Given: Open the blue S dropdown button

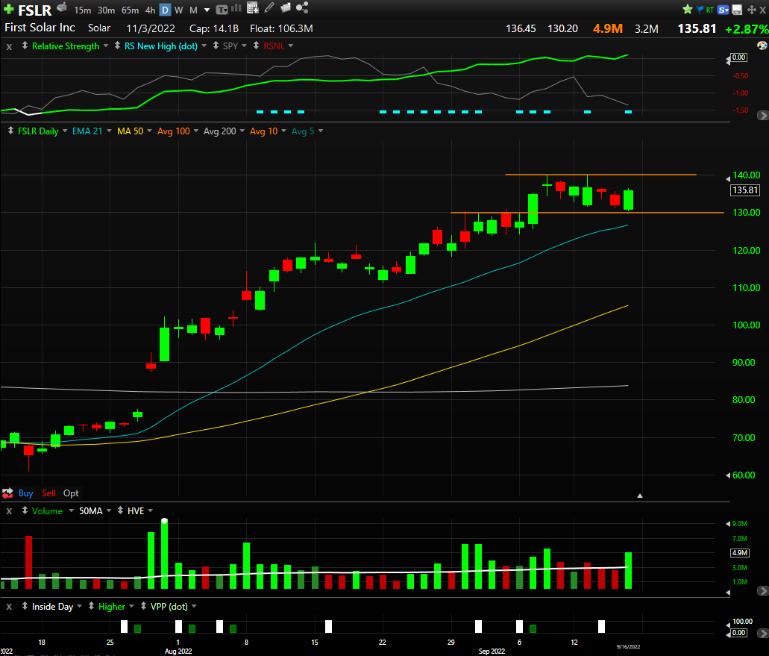Looking at the screenshot, I should click(x=723, y=9).
